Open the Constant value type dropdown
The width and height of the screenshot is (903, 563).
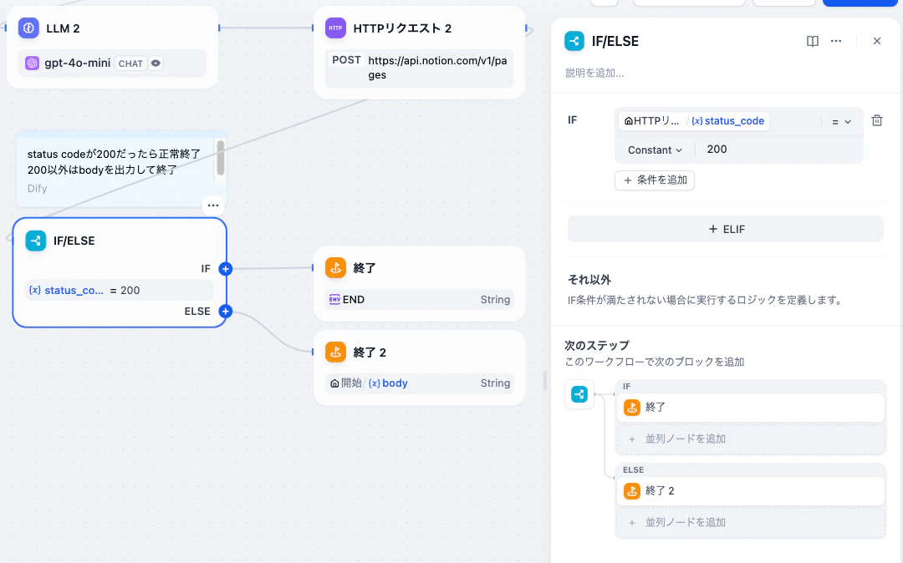(655, 150)
